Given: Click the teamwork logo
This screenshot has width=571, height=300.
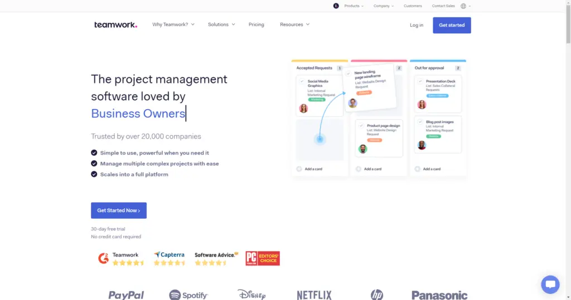Looking at the screenshot, I should pos(115,24).
